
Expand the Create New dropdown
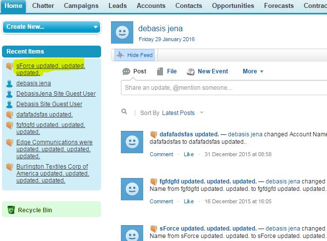click(x=52, y=27)
